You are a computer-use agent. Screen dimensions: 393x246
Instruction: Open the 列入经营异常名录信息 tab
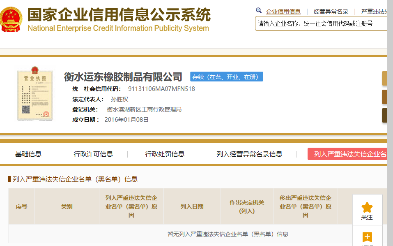click(x=249, y=154)
